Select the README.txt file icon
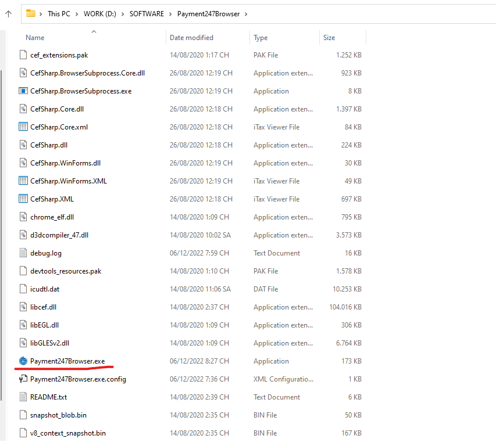Screen dimensions: 496x446 coord(23,397)
